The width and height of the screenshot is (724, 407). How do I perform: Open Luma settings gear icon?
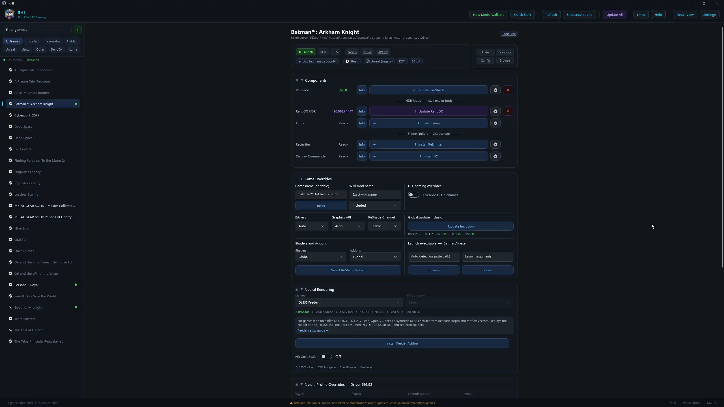click(495, 123)
